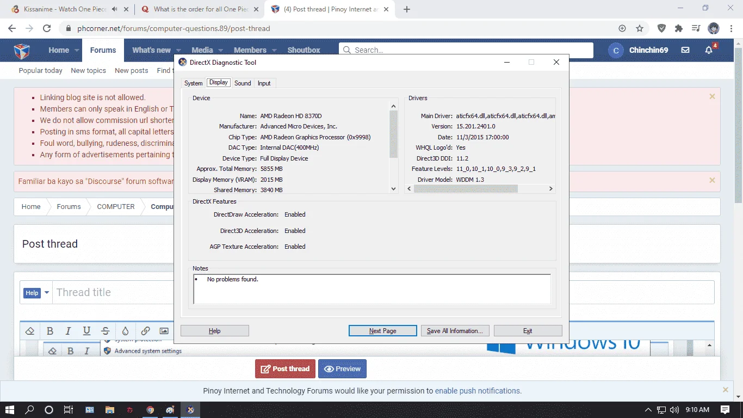Screen dimensions: 743x418
Task: Open the Popular today link
Action: click(41, 70)
